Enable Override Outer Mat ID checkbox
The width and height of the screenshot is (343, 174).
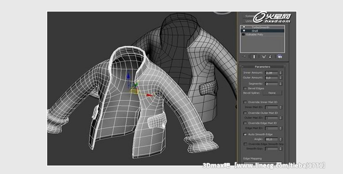[245, 113]
